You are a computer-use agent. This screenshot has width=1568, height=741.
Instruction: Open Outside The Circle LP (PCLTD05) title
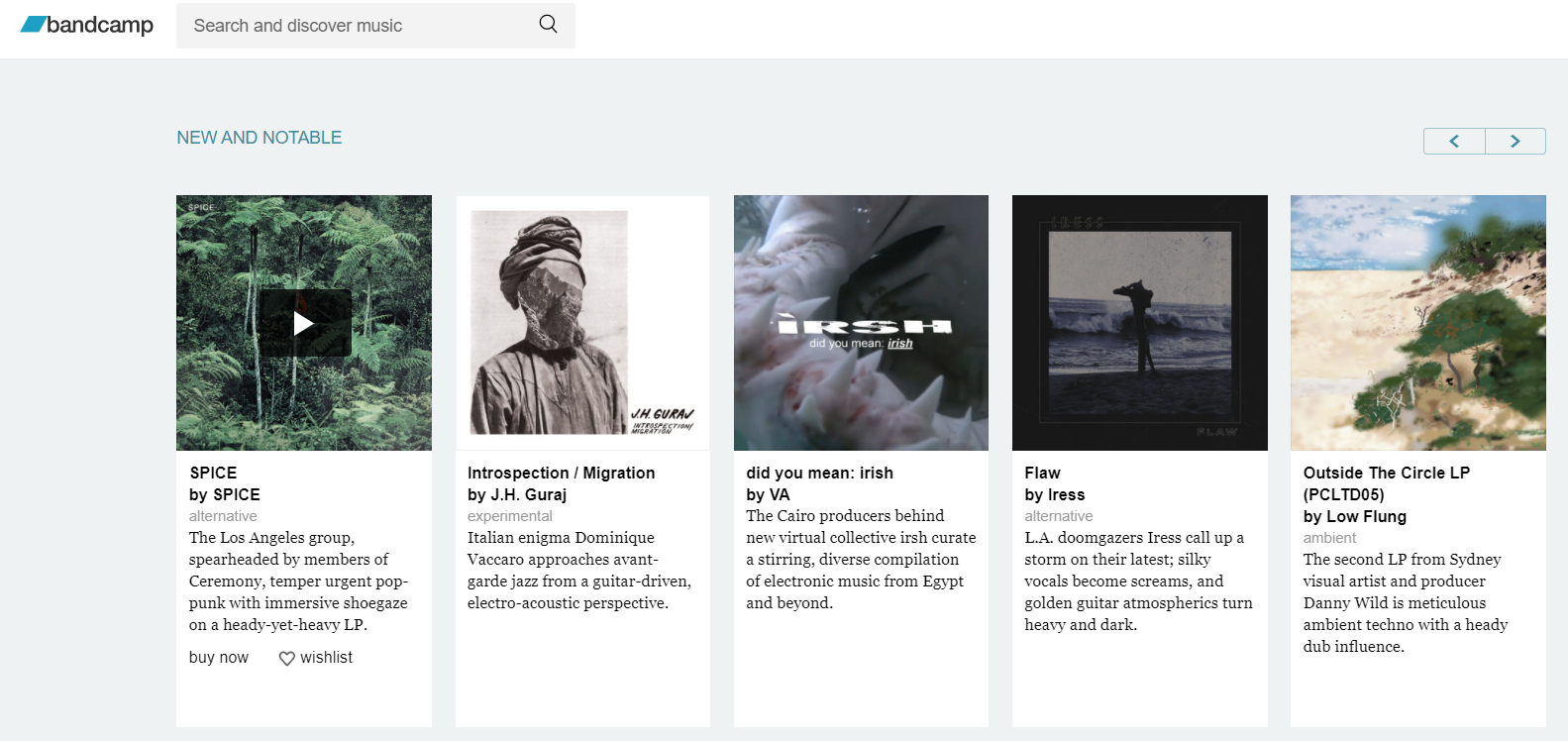1387,483
